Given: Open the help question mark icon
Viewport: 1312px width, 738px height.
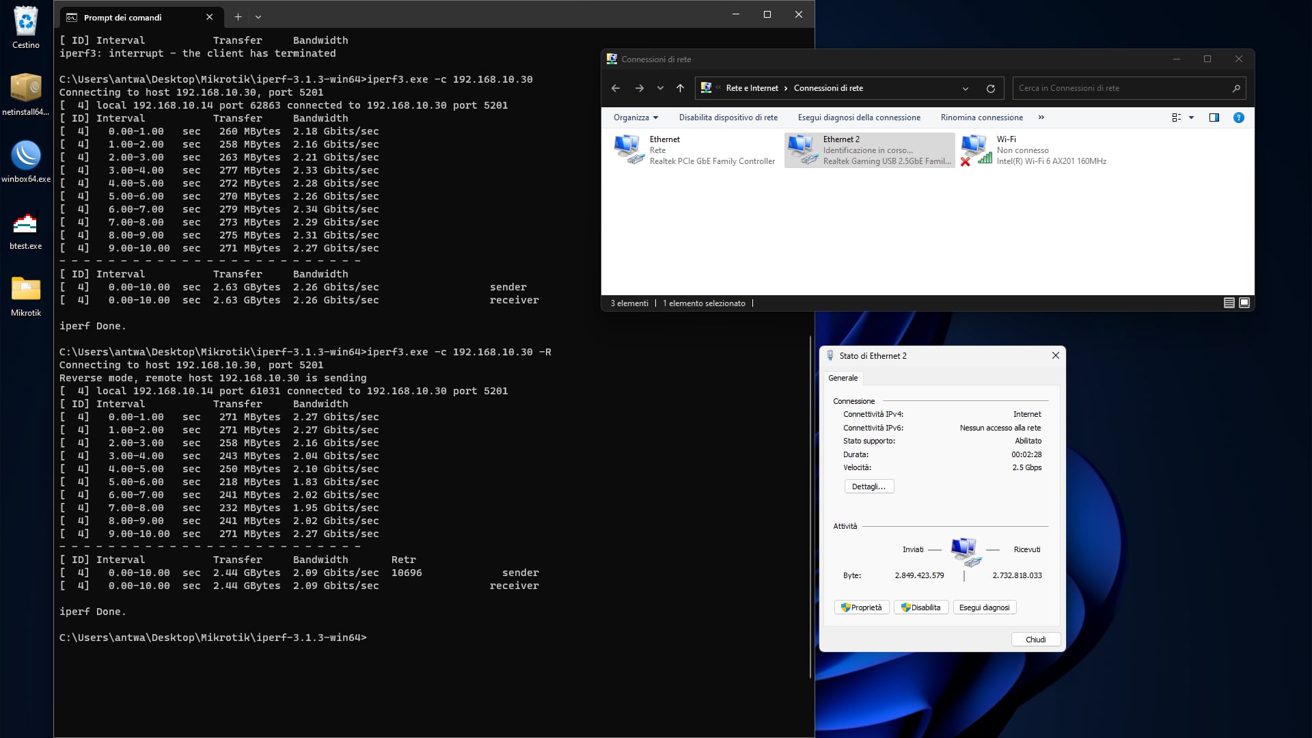Looking at the screenshot, I should point(1238,118).
